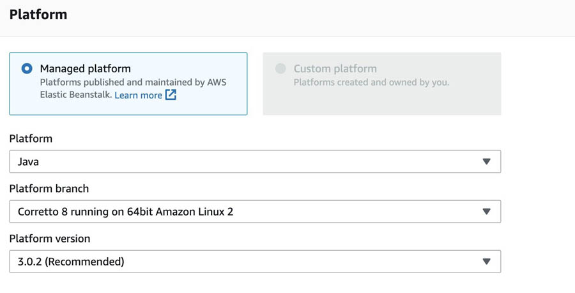Image resolution: width=575 pixels, height=293 pixels.
Task: Open the Platform version 3.0.2 (Recommended) dropdown
Action: pyautogui.click(x=255, y=262)
